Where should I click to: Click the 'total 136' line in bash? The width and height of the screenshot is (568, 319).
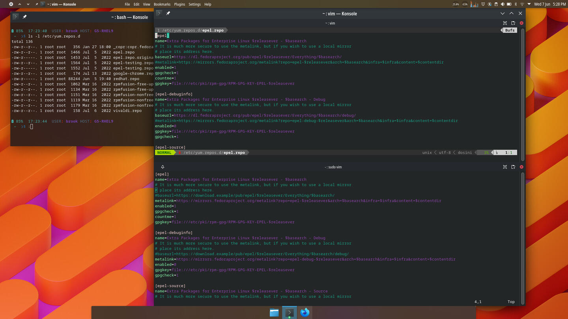[x=22, y=41]
